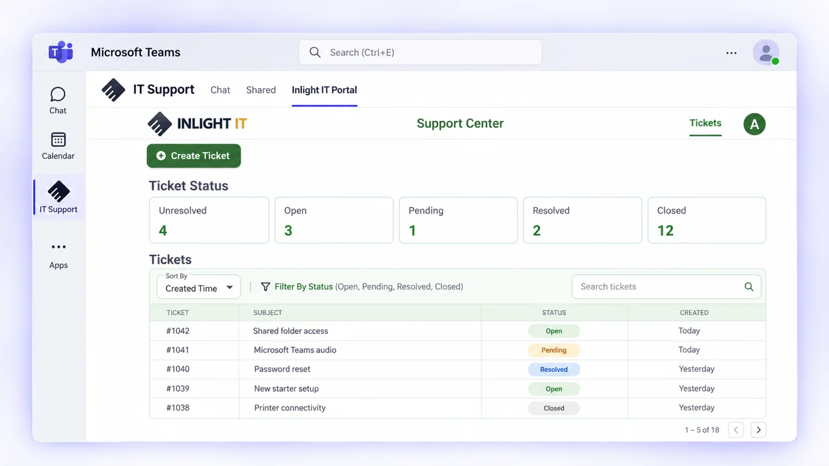The width and height of the screenshot is (829, 466).
Task: Click the Pending status card
Action: [x=458, y=220]
